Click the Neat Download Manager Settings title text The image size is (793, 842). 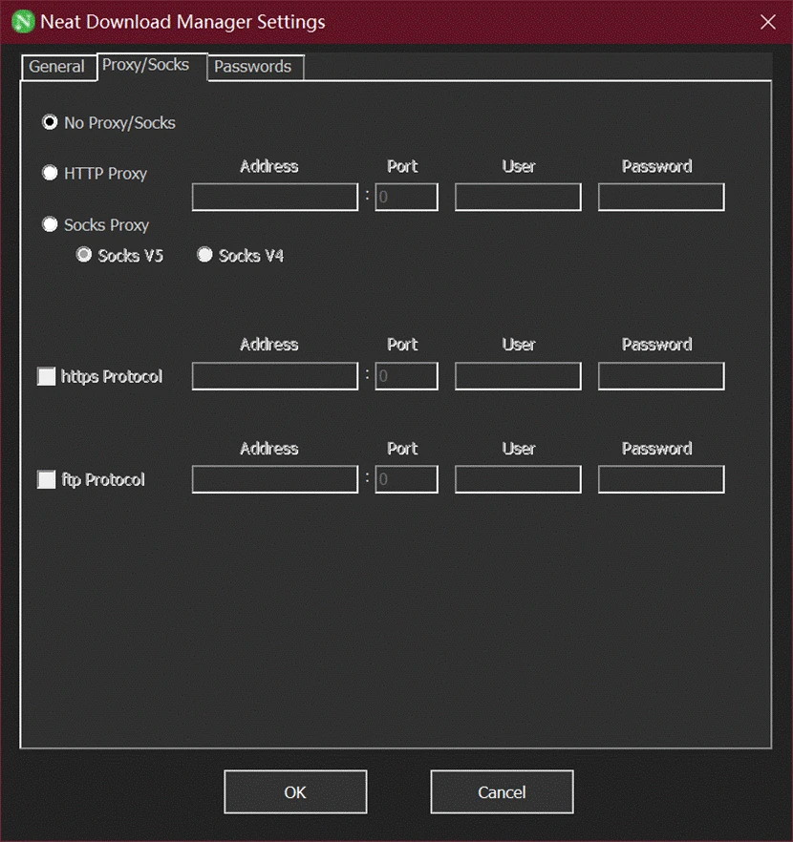click(182, 23)
